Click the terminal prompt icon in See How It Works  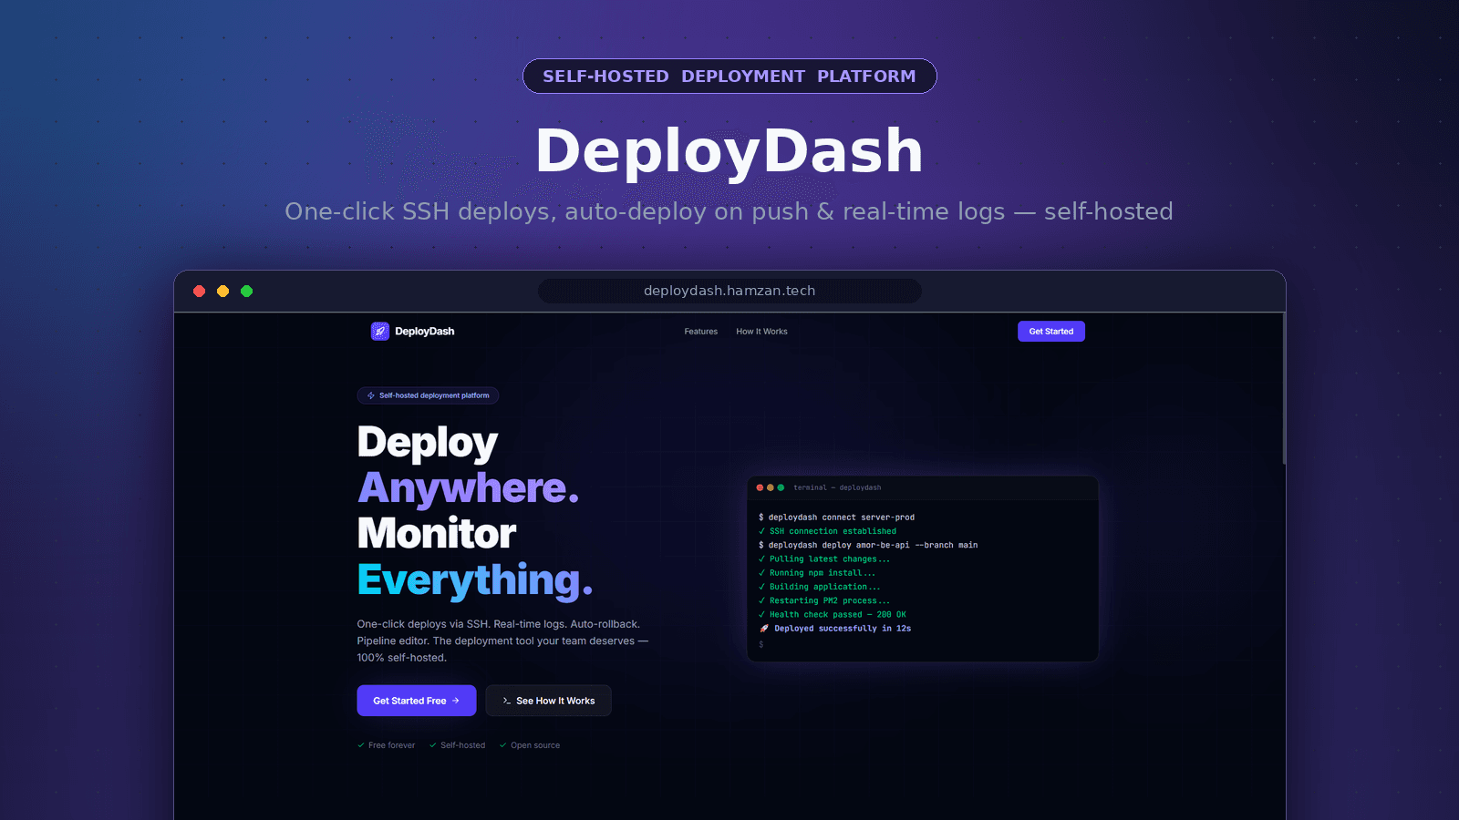point(507,701)
